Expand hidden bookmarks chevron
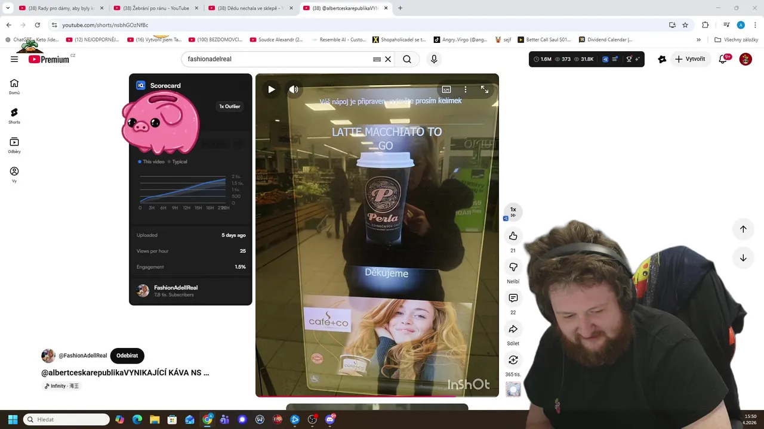Image resolution: width=764 pixels, height=429 pixels. tap(698, 40)
